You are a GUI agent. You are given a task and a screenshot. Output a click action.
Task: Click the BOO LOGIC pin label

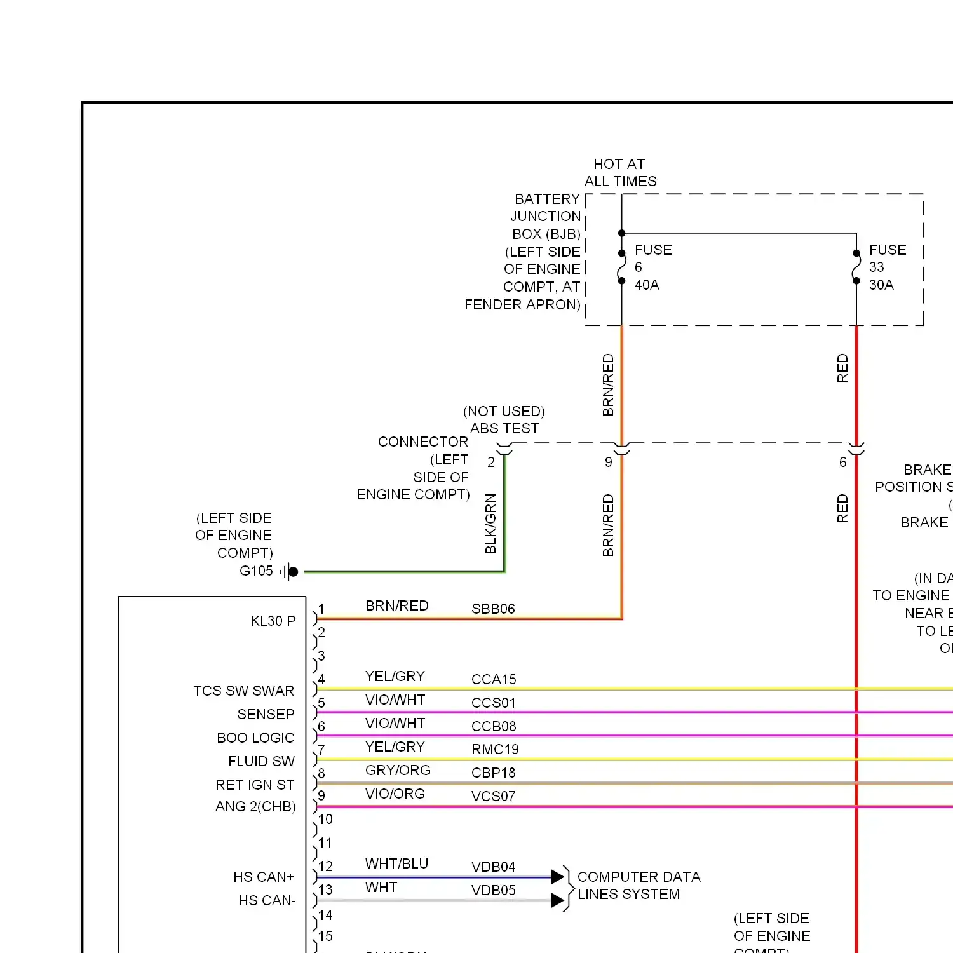pos(255,738)
